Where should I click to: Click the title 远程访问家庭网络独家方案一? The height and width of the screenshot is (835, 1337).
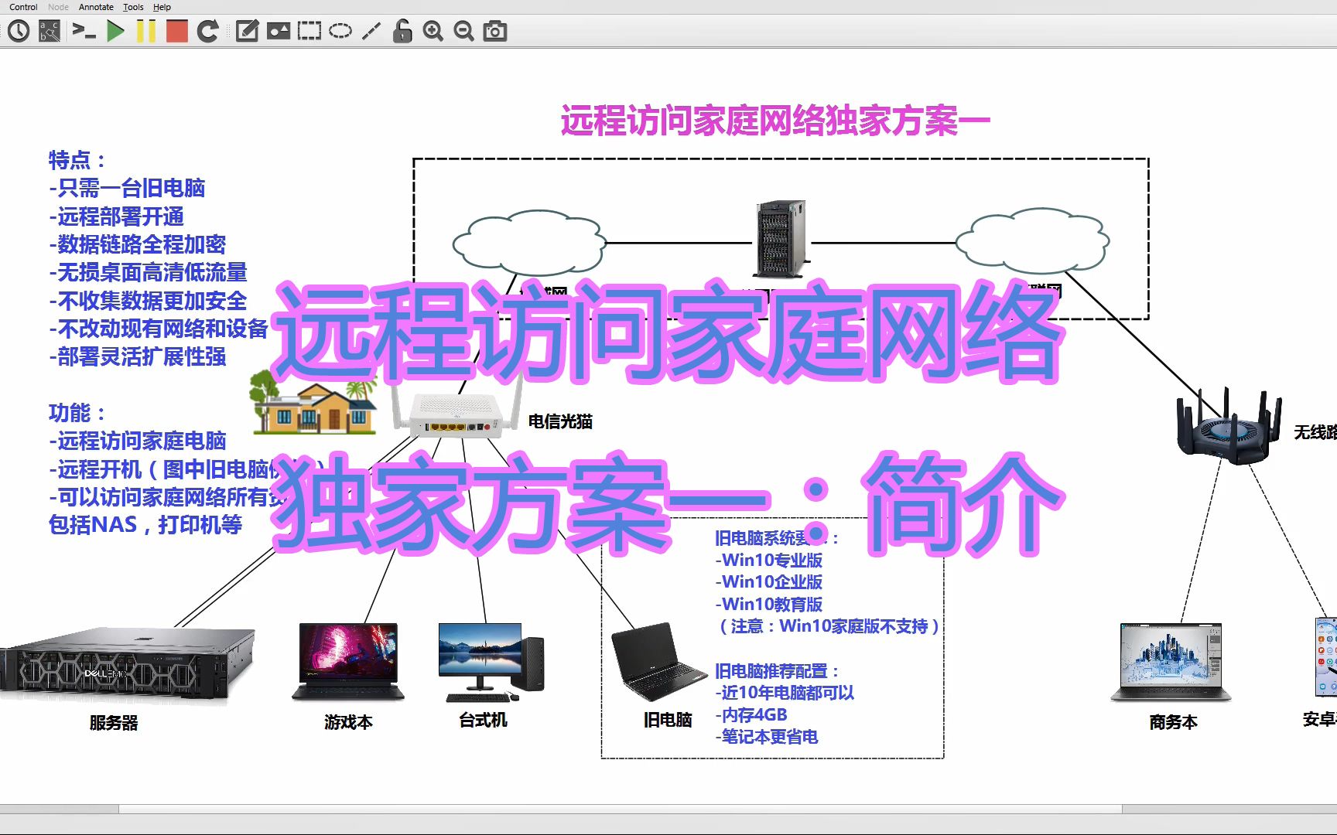pyautogui.click(x=775, y=121)
